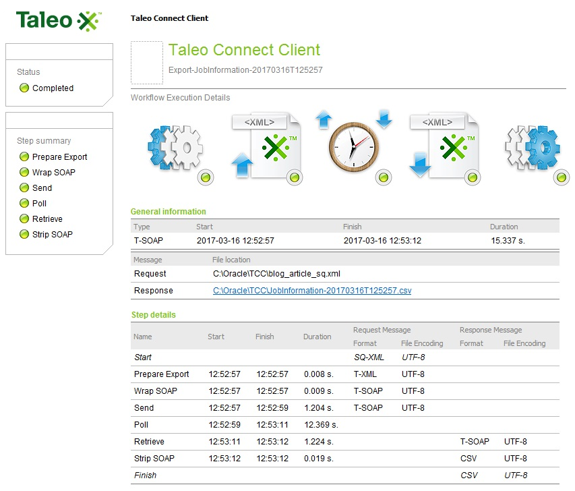The height and width of the screenshot is (491, 575).
Task: Click the Taleo Connect Client green heading
Action: pyautogui.click(x=244, y=49)
